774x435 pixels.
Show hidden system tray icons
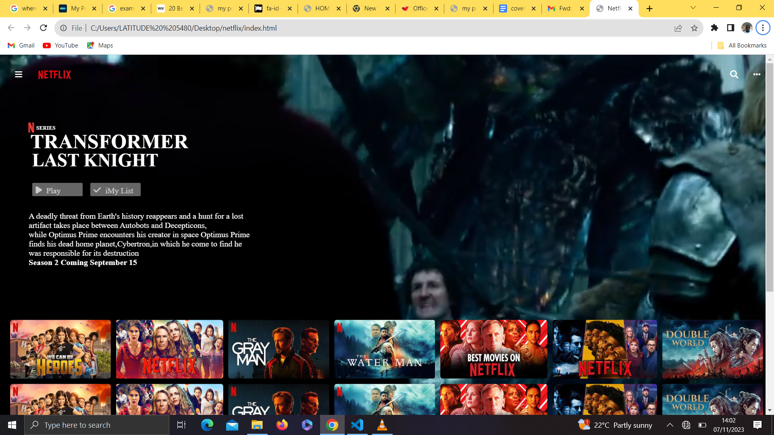(x=670, y=425)
